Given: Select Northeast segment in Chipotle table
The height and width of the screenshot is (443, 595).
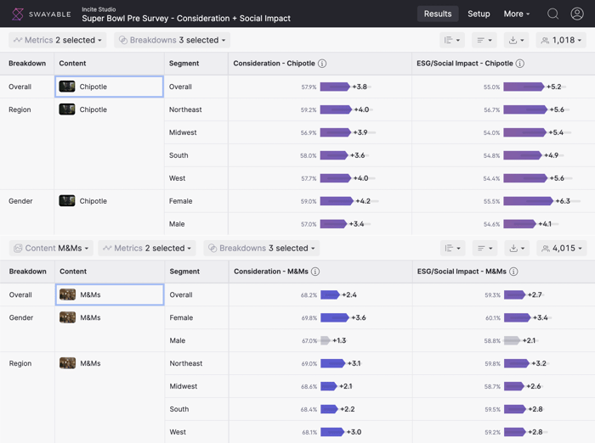Looking at the screenshot, I should [185, 109].
